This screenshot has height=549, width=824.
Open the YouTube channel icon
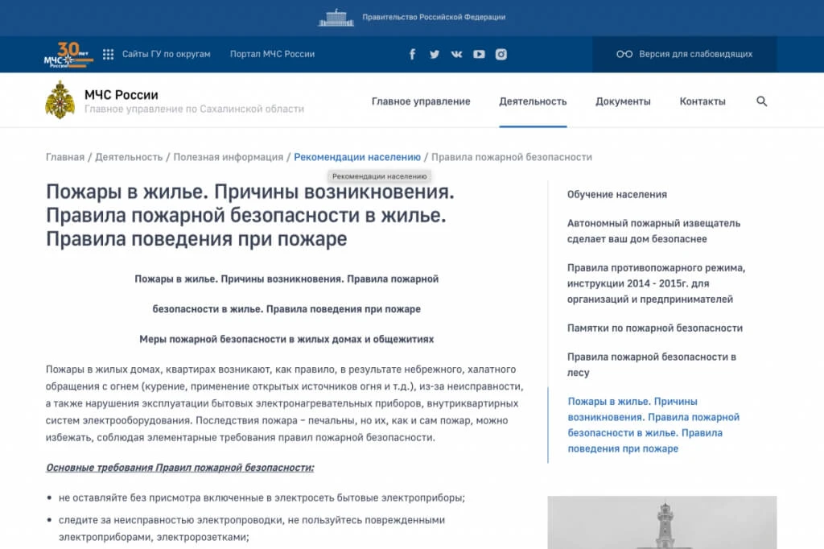(479, 54)
